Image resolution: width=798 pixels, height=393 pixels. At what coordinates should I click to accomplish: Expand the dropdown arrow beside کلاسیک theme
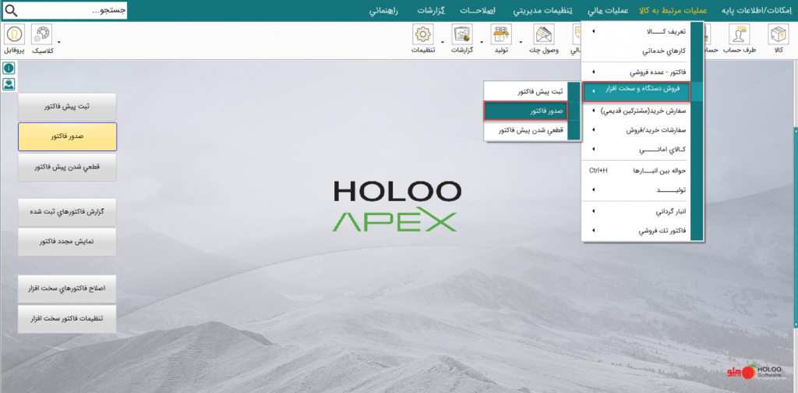pyautogui.click(x=59, y=41)
